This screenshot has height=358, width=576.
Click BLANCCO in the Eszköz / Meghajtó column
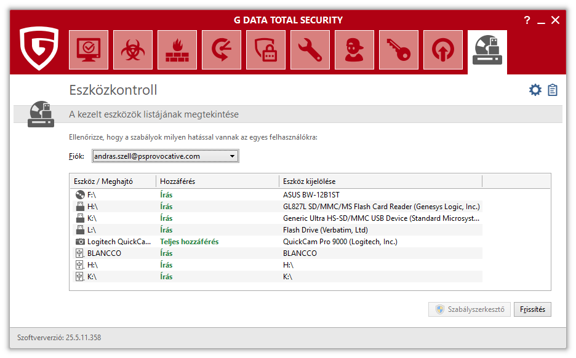click(x=104, y=253)
